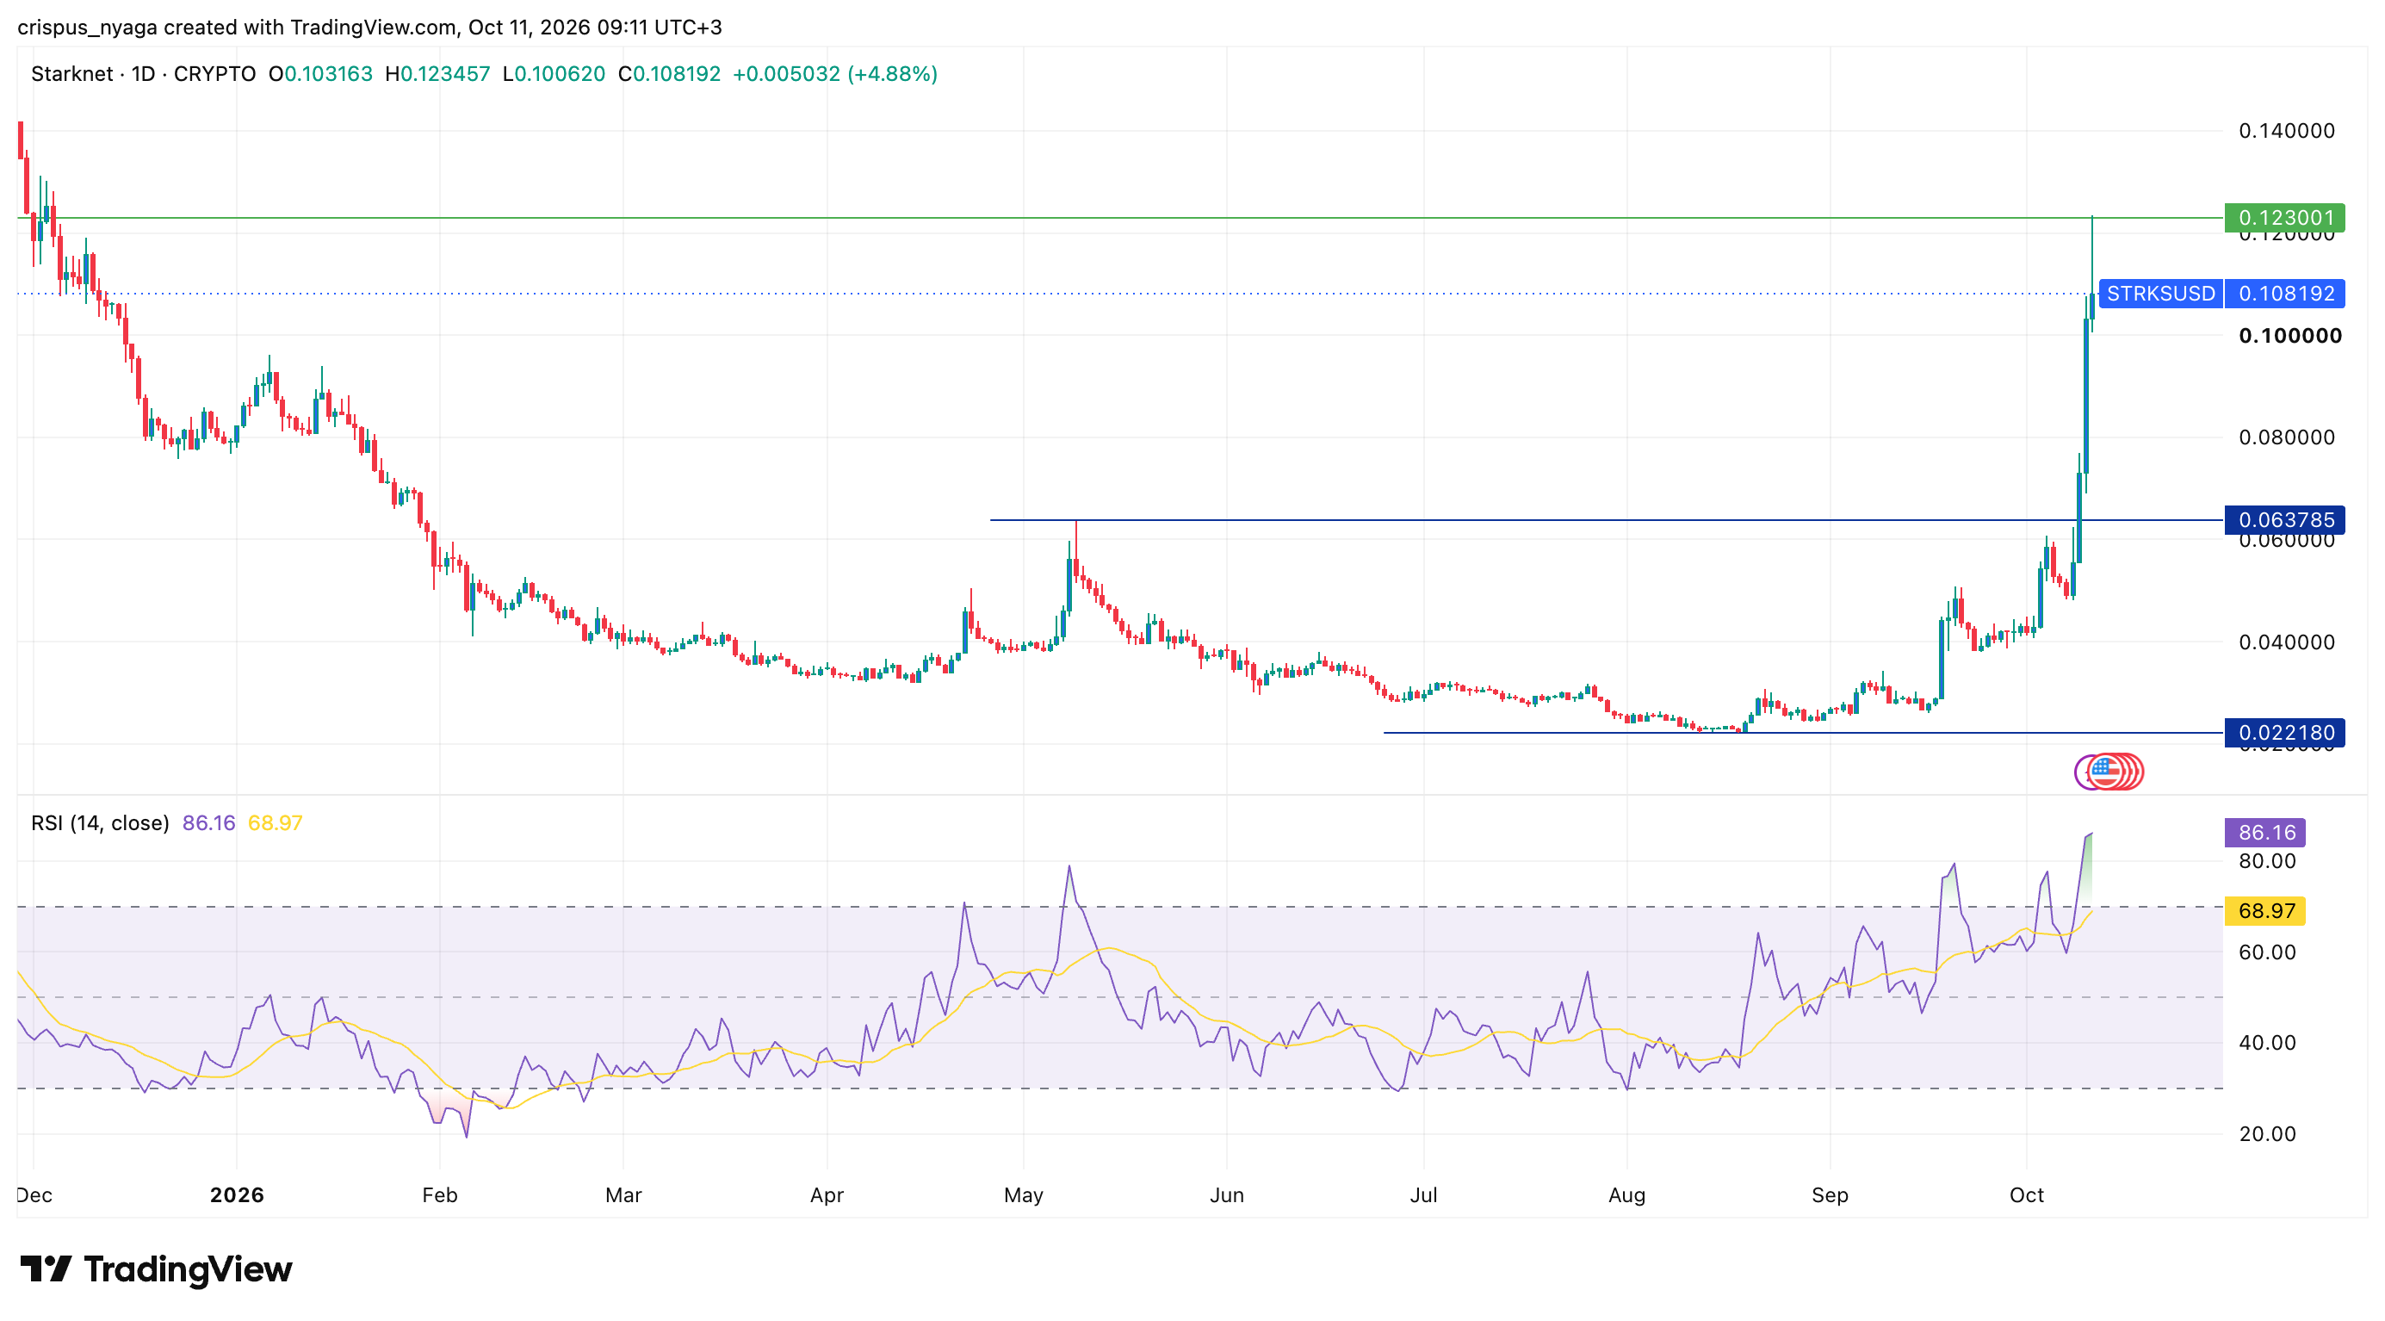Image resolution: width=2385 pixels, height=1321 pixels.
Task: Click the TradingView logo at bottom left
Action: (x=156, y=1269)
